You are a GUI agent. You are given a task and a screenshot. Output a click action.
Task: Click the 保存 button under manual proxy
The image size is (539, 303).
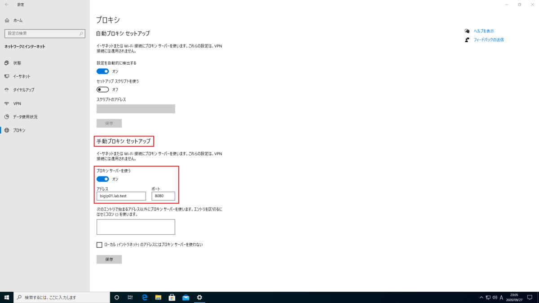tap(109, 259)
